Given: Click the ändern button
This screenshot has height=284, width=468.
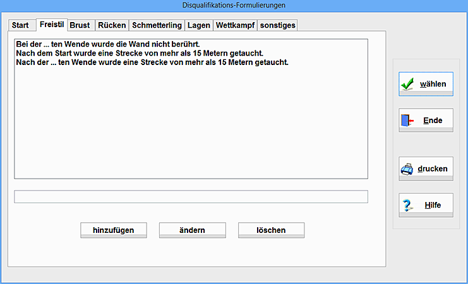Looking at the screenshot, I should click(192, 230).
